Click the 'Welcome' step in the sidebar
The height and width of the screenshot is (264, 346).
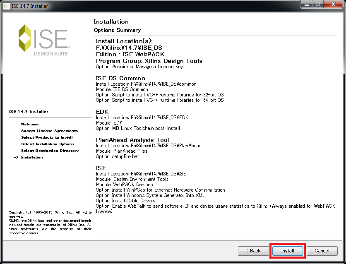[30, 124]
